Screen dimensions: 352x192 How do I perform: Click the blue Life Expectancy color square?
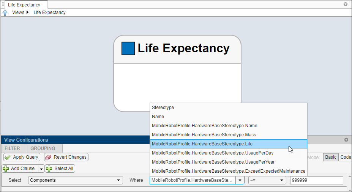128,48
